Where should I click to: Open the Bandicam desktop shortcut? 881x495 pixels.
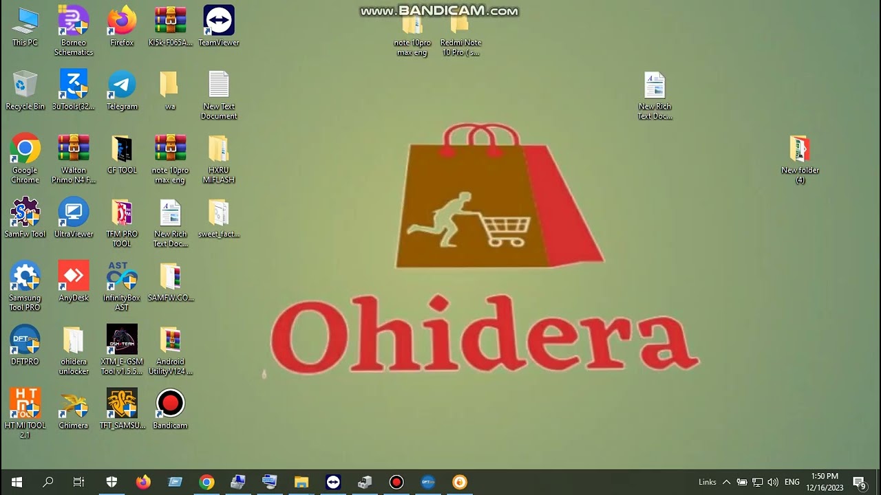click(170, 409)
